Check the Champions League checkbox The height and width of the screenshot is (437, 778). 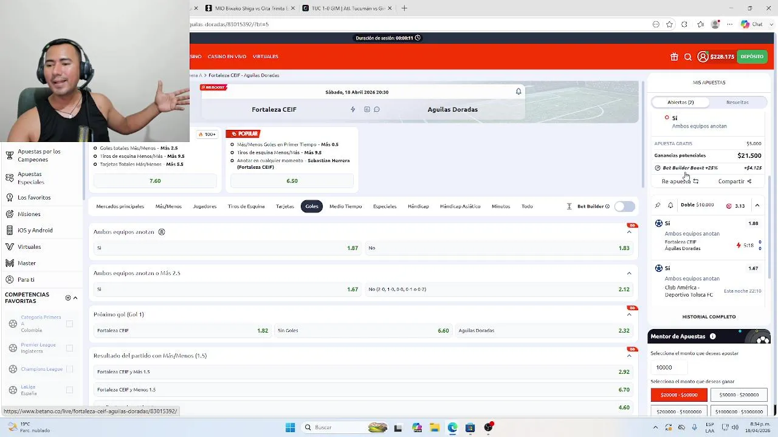69,369
